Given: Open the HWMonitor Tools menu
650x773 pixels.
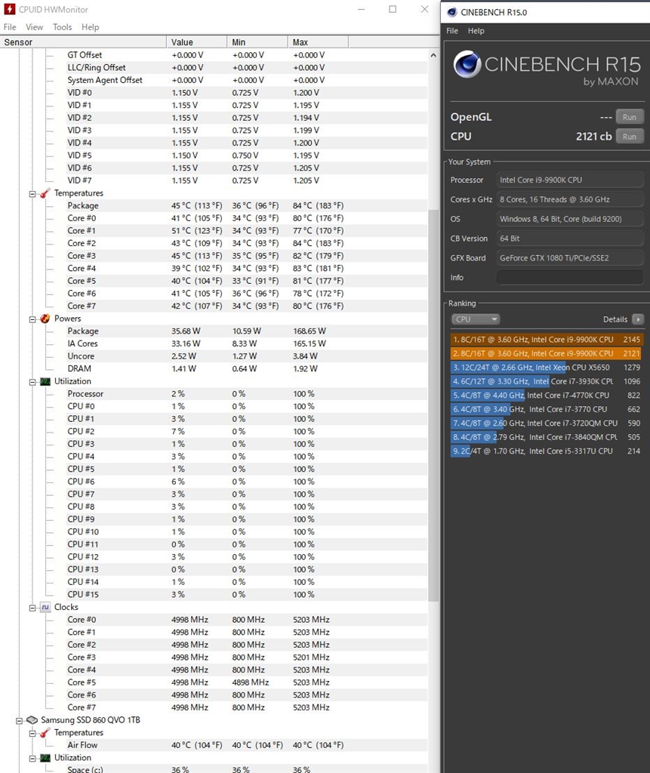Looking at the screenshot, I should pyautogui.click(x=62, y=27).
